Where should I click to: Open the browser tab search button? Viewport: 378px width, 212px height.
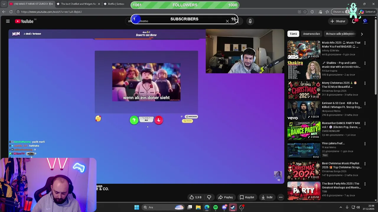4,4
